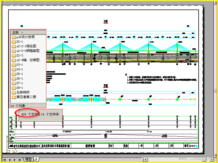Go to previous layout tab arrow
The height and width of the screenshot is (163, 218).
10,160
